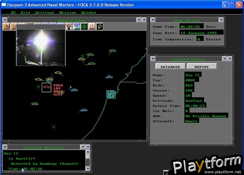Click the stopwatch-style toolbar icon beside airplane

coord(69,26)
